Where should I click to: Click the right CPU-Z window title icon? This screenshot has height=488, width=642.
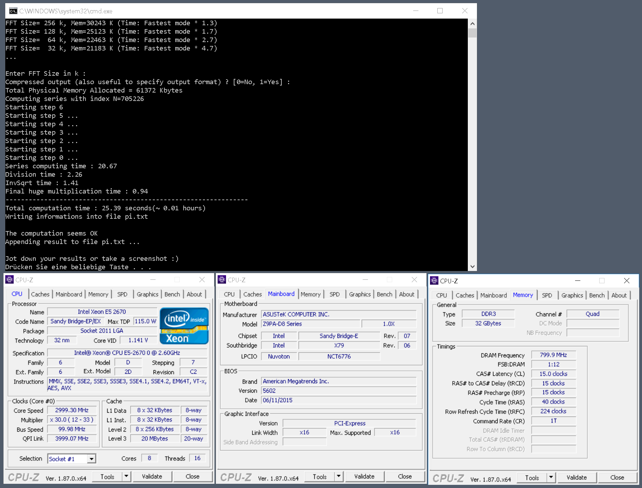click(x=434, y=280)
